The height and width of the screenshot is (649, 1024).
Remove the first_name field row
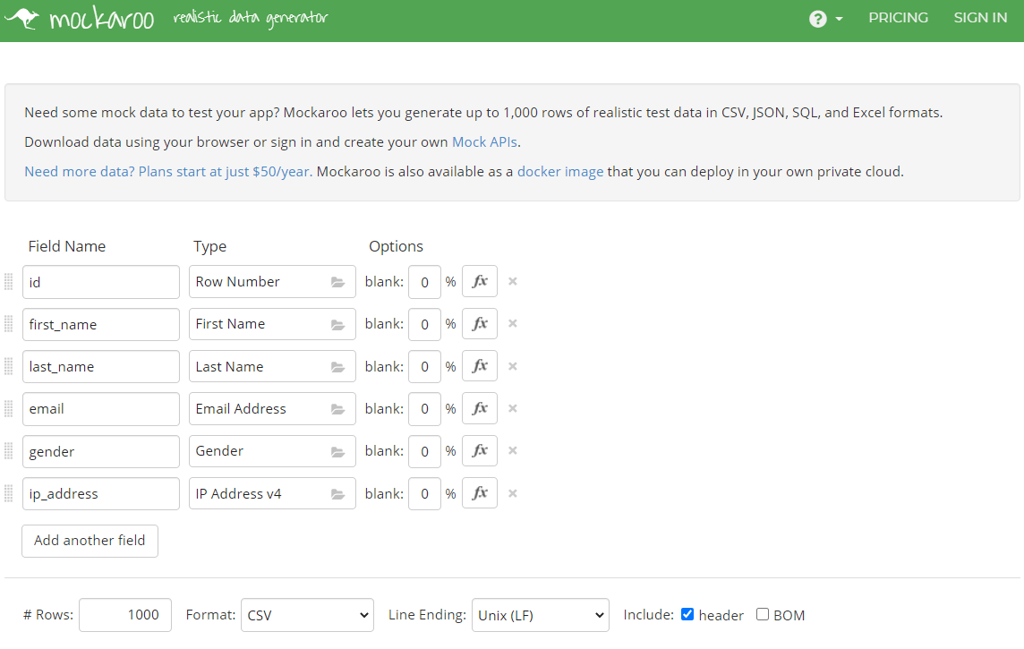513,324
